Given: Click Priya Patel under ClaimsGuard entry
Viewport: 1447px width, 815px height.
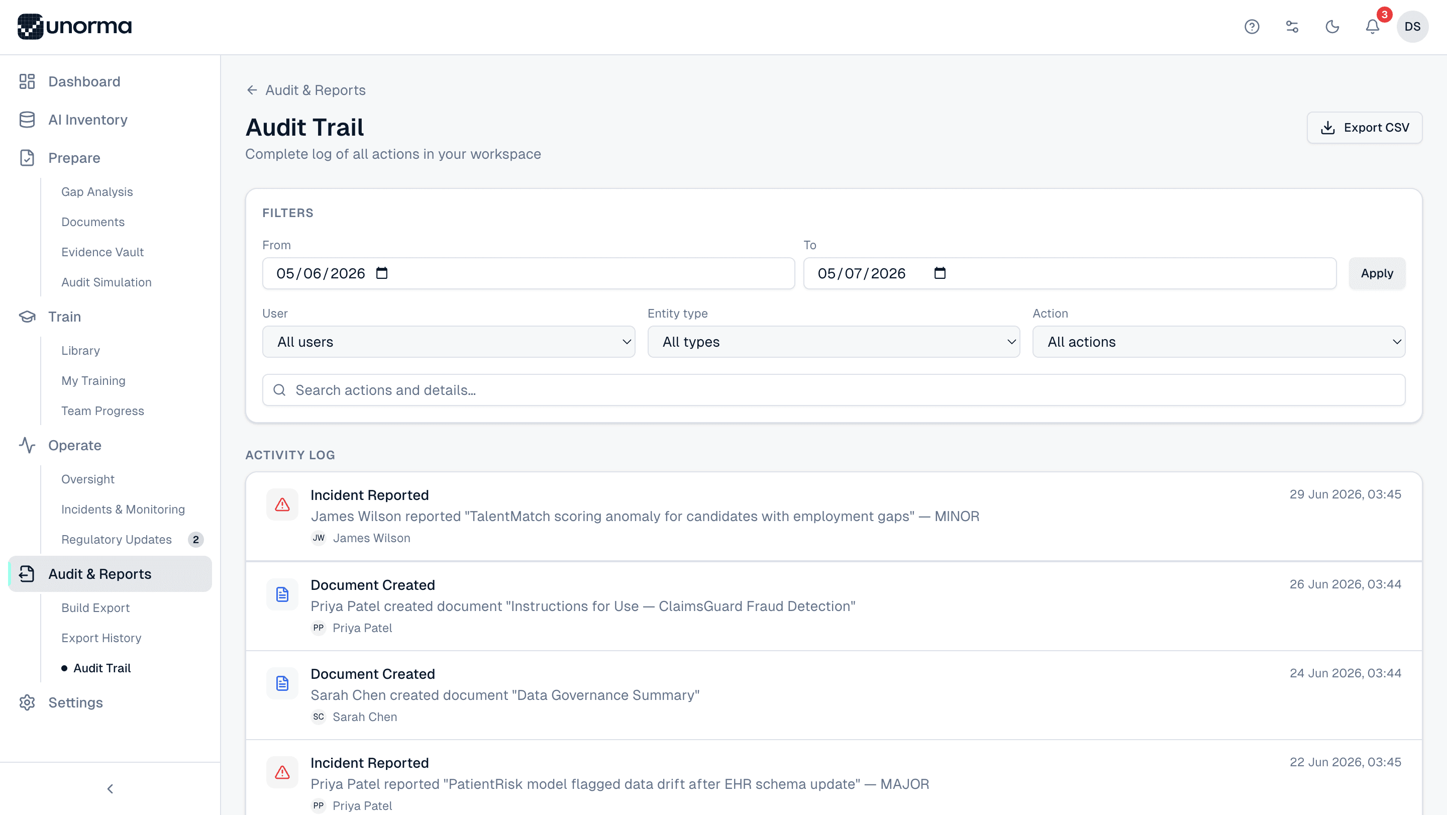Looking at the screenshot, I should coord(362,628).
